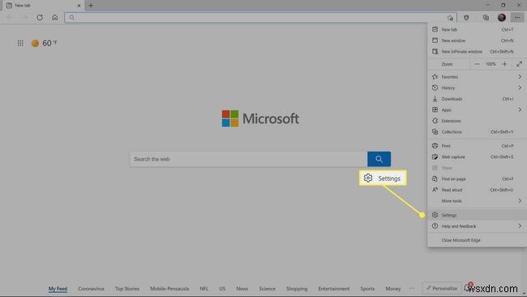Increase zoom with the plus button
Viewport: 527px width, 297px height.
(x=504, y=64)
